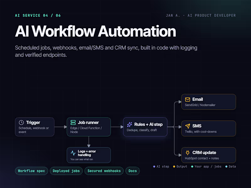Click 'Edge / Cloud Function / Node' text
The width and height of the screenshot is (251, 188).
click(x=86, y=130)
